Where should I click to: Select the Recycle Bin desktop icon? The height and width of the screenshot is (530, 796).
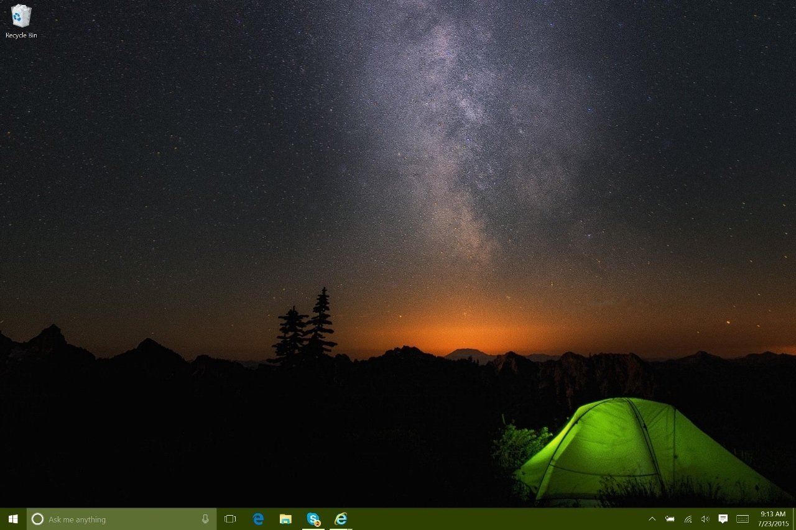(21, 22)
